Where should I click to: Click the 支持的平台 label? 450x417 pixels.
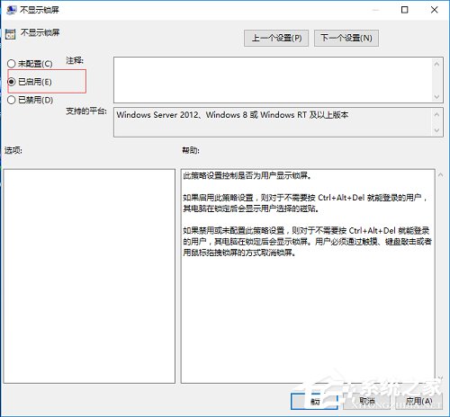point(86,111)
